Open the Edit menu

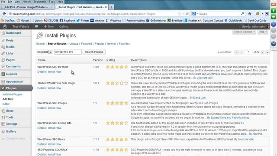[10, 2]
